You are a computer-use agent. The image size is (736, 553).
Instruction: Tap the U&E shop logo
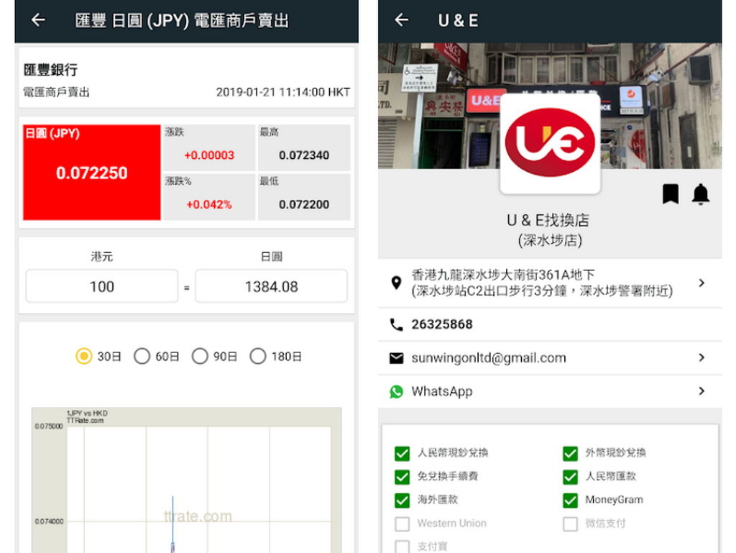coord(550,143)
